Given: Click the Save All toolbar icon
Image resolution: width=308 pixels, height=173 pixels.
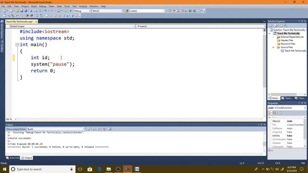Looking at the screenshot, I should (x=26, y=11).
